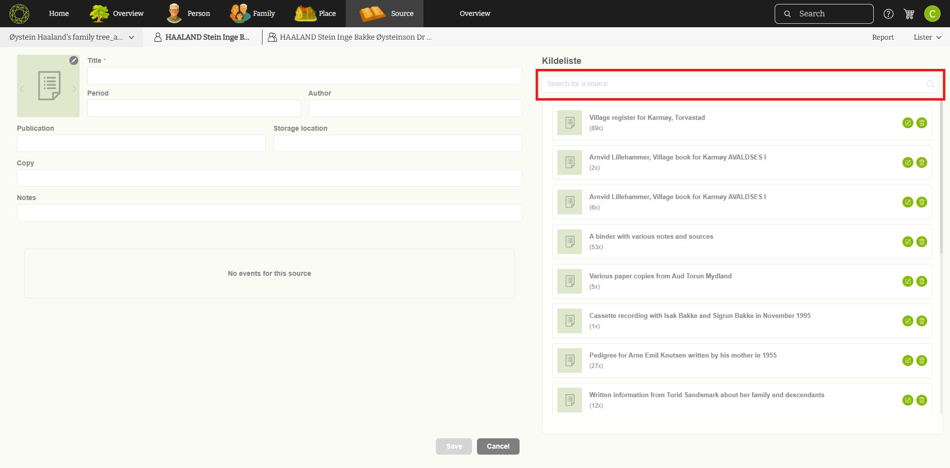Click the app logo in top-left corner
The width and height of the screenshot is (950, 468).
(19, 14)
